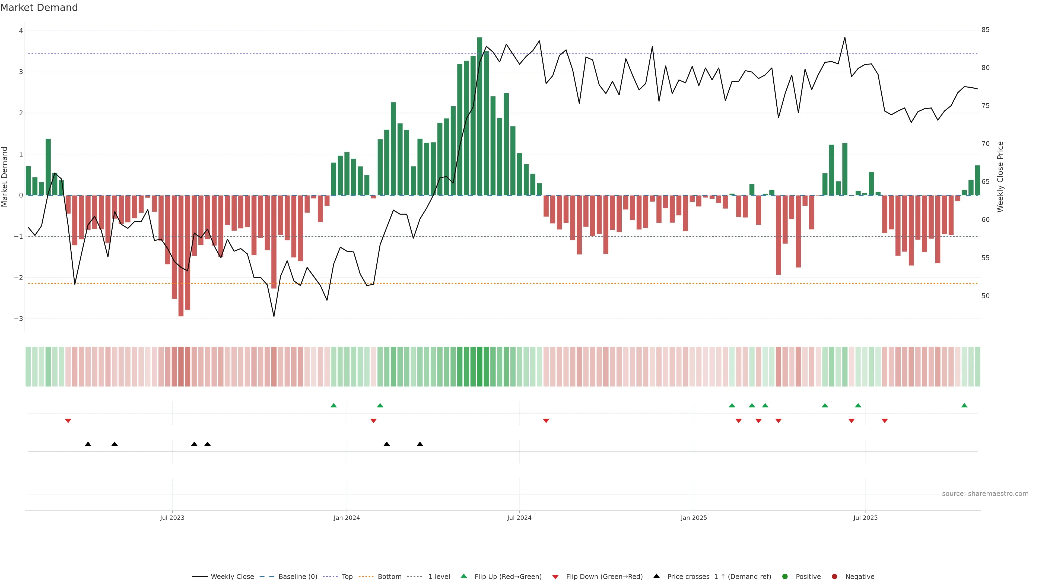Click the Market Demand chart title
1042x586 pixels.
[39, 8]
